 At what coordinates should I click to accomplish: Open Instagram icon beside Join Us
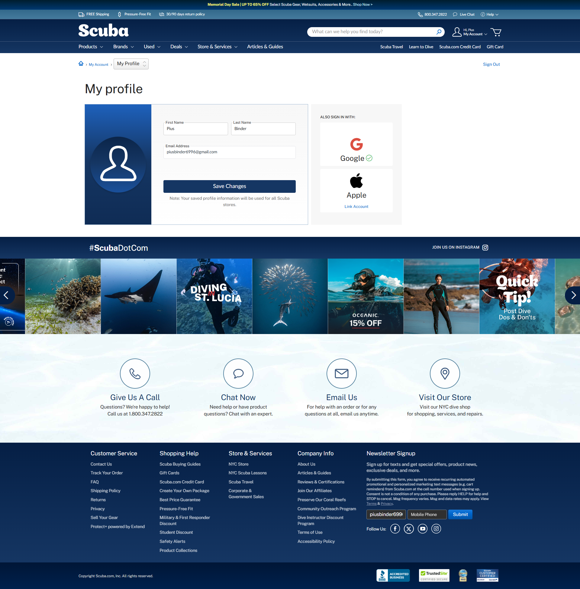point(485,248)
